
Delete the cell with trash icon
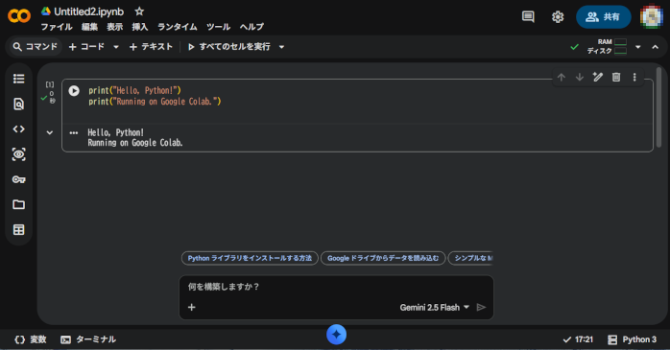point(615,78)
